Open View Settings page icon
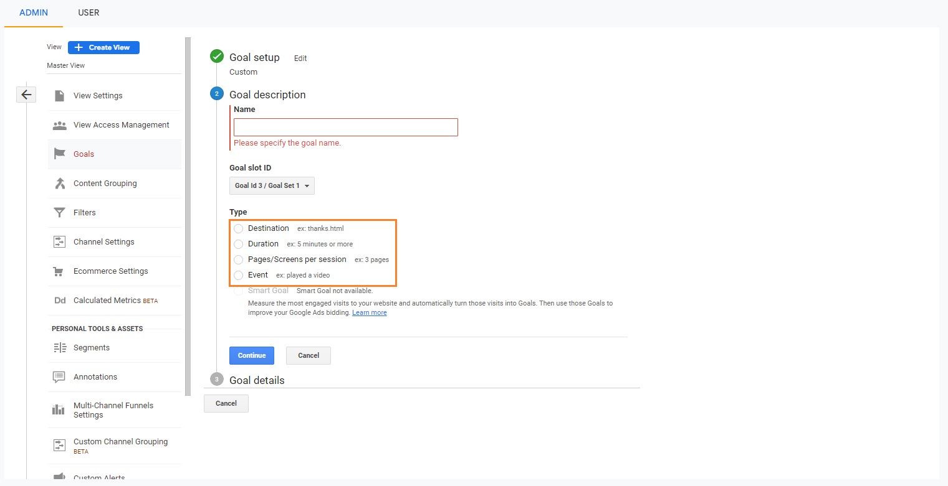 tap(59, 96)
